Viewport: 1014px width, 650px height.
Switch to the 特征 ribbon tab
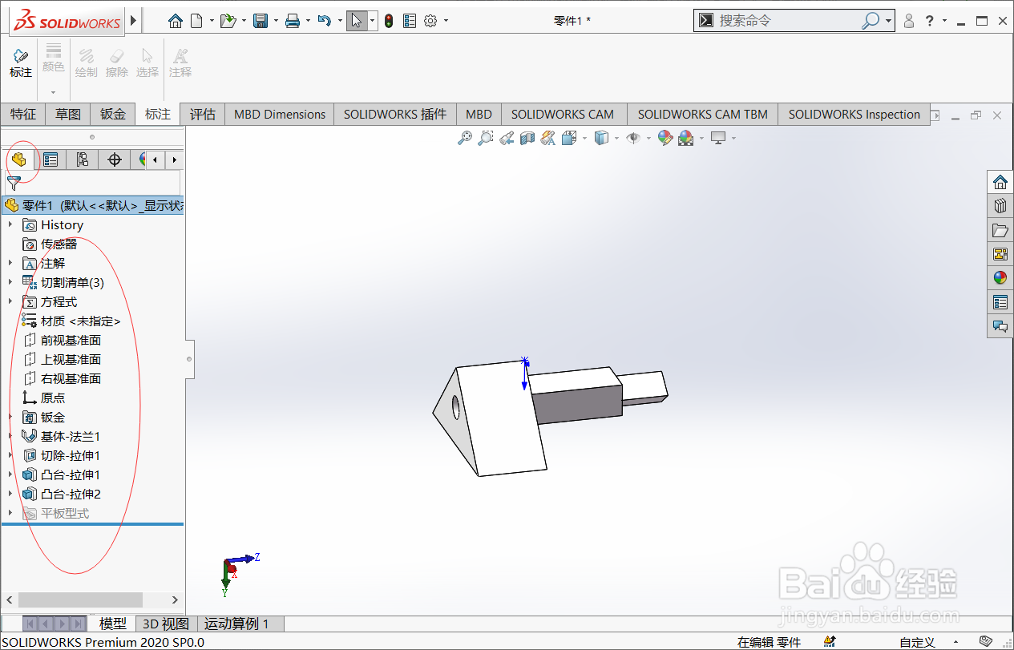[23, 114]
